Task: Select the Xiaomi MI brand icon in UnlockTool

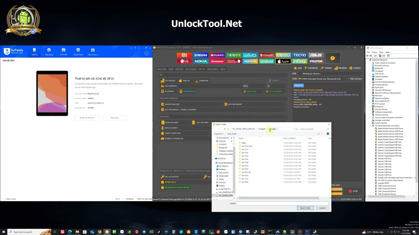Action: (184, 55)
